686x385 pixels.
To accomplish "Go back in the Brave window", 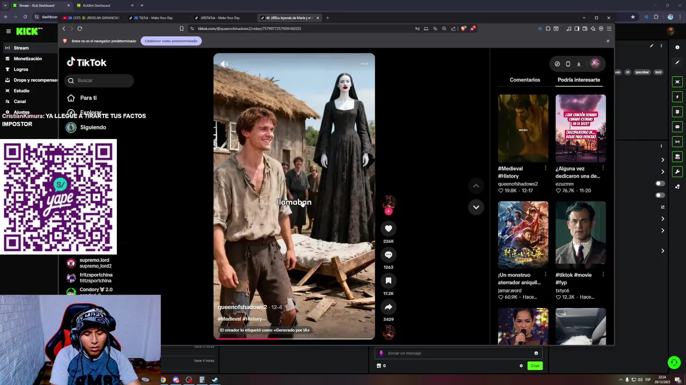I will [64, 28].
